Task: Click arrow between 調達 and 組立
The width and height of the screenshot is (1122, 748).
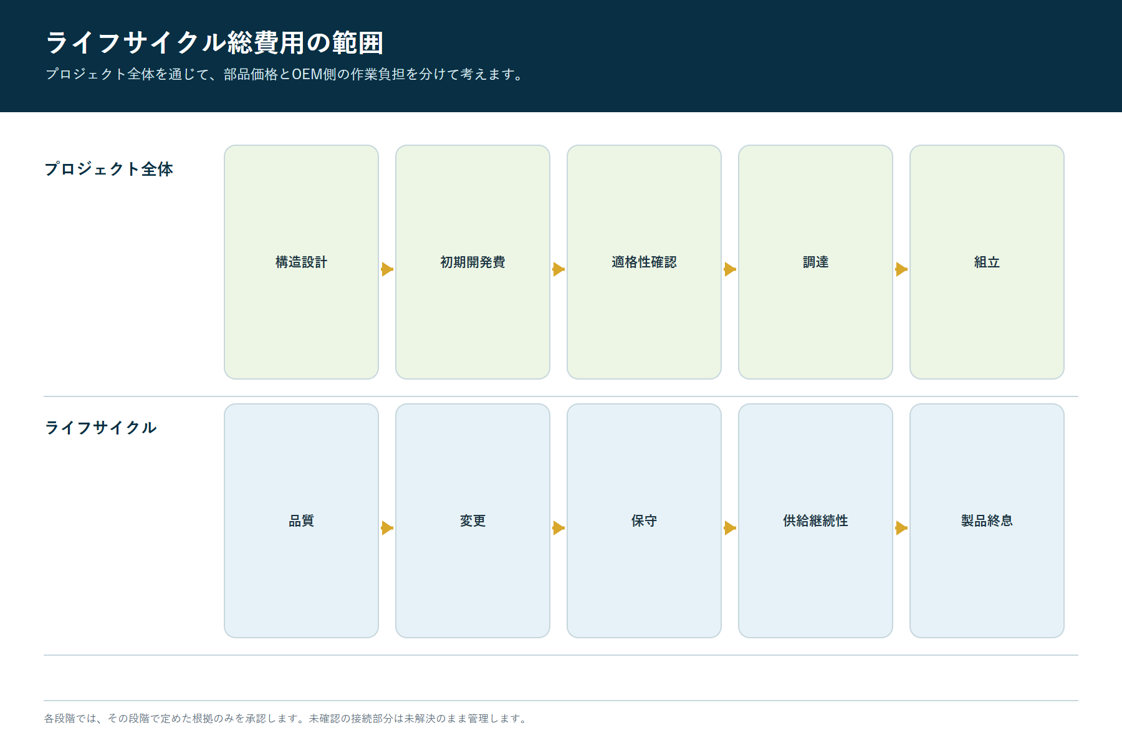Action: click(x=901, y=269)
